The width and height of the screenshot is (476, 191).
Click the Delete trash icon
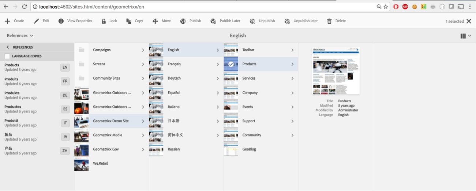329,21
